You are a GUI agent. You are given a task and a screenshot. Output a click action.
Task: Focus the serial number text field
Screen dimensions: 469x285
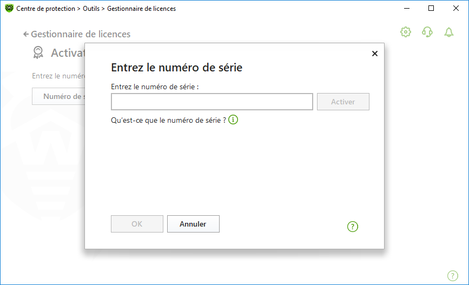coord(212,102)
